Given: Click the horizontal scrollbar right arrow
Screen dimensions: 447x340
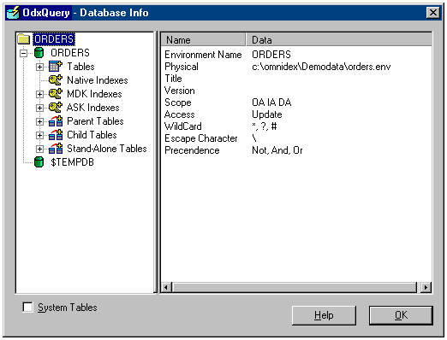Looking at the screenshot, I should point(426,287).
